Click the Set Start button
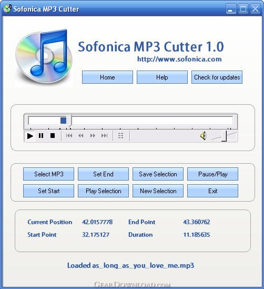This screenshot has height=289, width=264. [48, 191]
